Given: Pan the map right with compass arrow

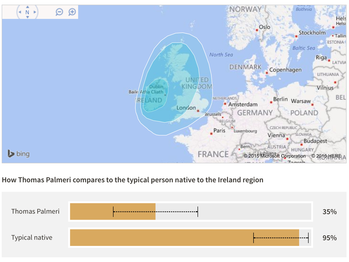Looking at the screenshot, I should coord(35,12).
